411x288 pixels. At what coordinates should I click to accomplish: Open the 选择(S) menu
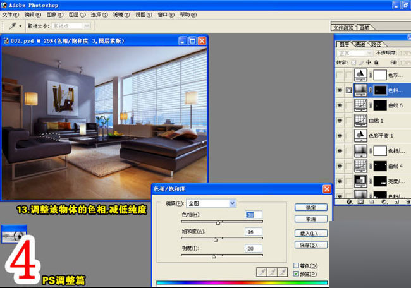[x=99, y=15]
